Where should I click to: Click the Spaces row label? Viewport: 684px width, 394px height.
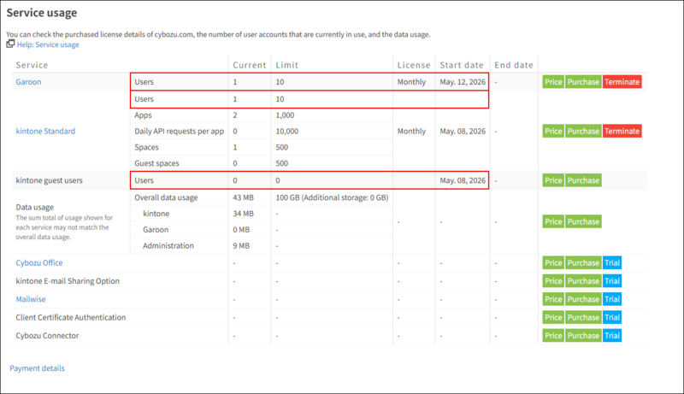pyautogui.click(x=146, y=147)
